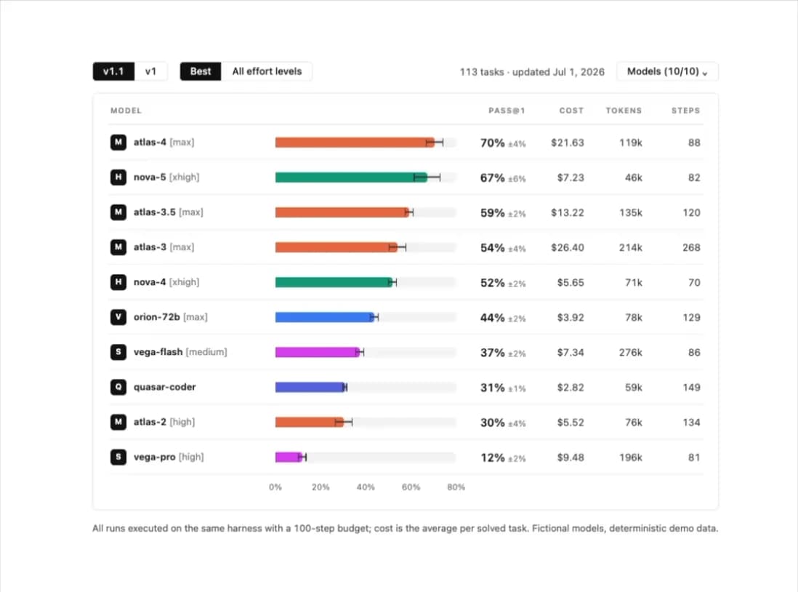Screen dimensions: 798x592
Task: Click the atlas-4 orange pass-rate bar
Action: (355, 143)
